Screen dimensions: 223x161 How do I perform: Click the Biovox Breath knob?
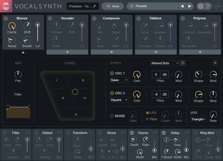27,40
